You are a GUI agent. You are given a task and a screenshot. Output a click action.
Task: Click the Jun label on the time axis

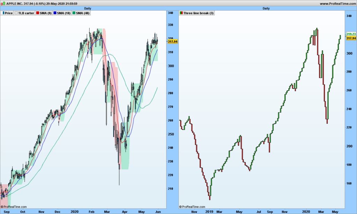click(x=158, y=212)
